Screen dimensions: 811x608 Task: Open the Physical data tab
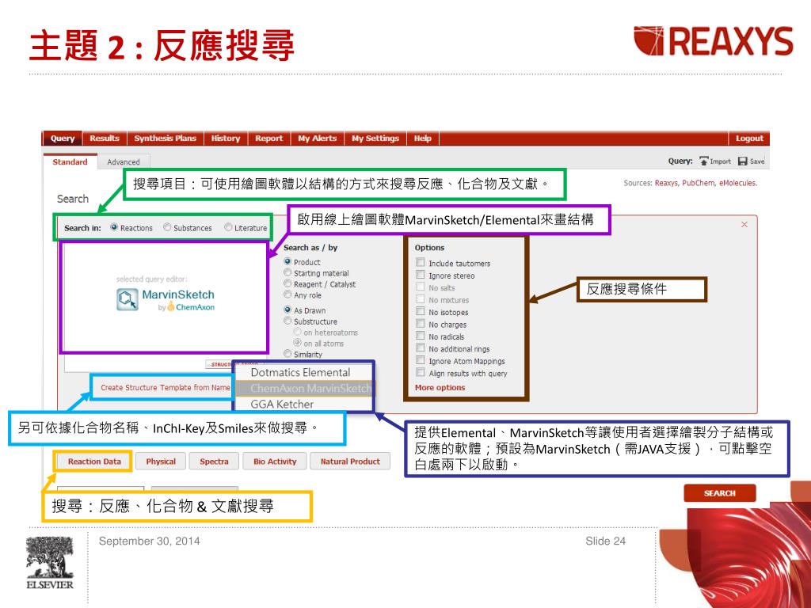[161, 462]
